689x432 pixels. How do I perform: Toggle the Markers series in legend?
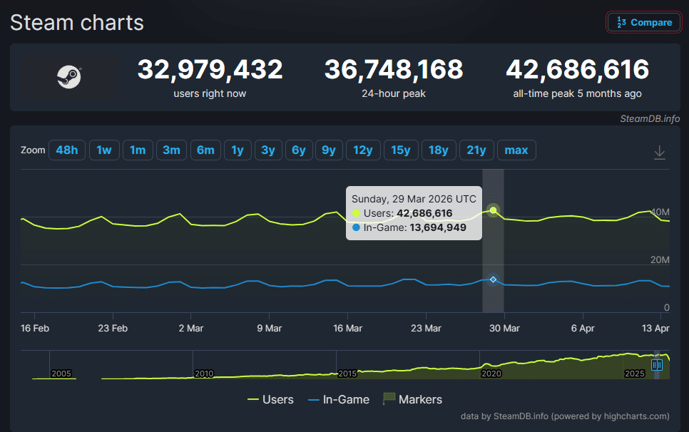tap(412, 399)
